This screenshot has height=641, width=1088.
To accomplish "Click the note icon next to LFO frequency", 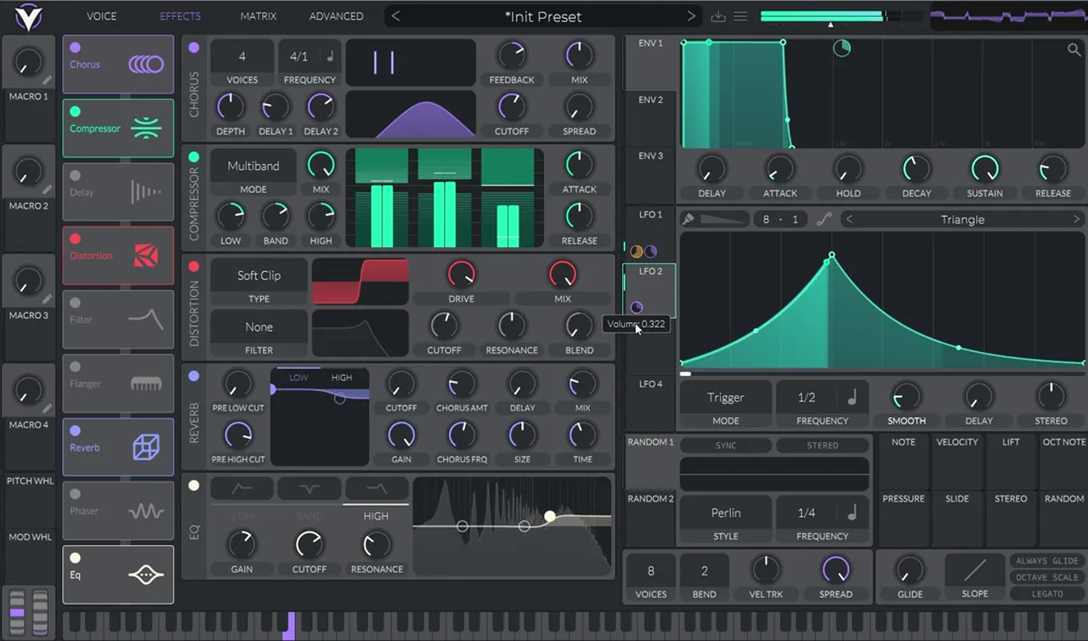I will click(x=852, y=397).
